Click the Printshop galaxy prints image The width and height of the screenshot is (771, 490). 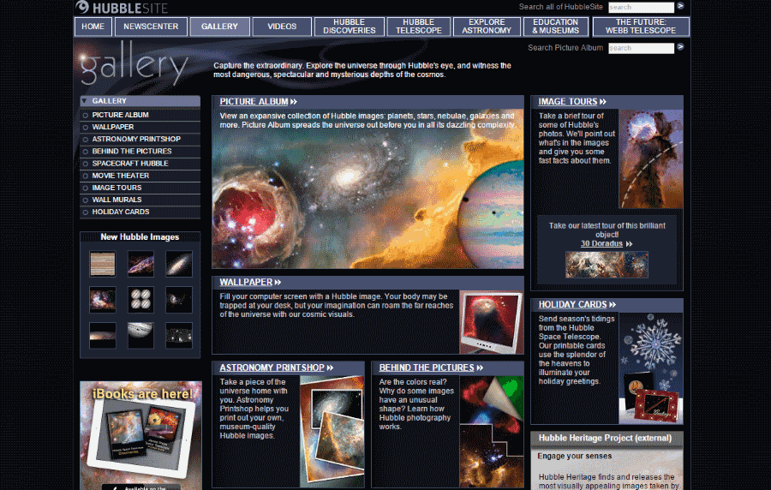pos(332,432)
